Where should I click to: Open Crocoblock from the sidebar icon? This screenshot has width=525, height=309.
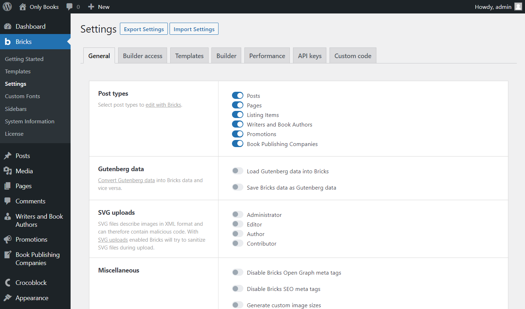(x=7, y=283)
